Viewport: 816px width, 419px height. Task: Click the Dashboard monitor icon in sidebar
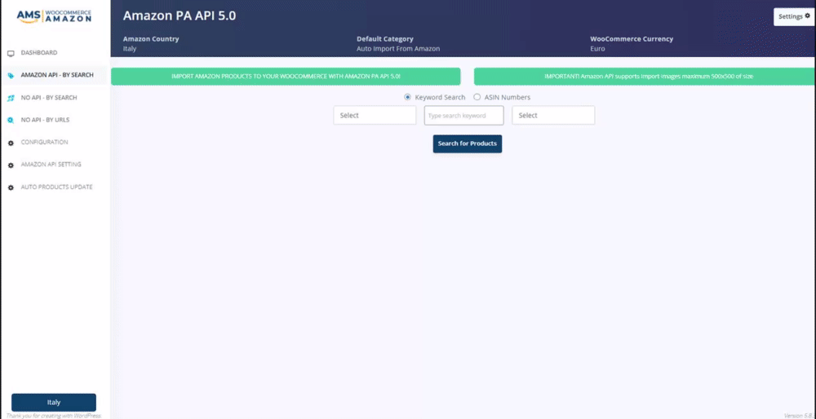tap(11, 54)
